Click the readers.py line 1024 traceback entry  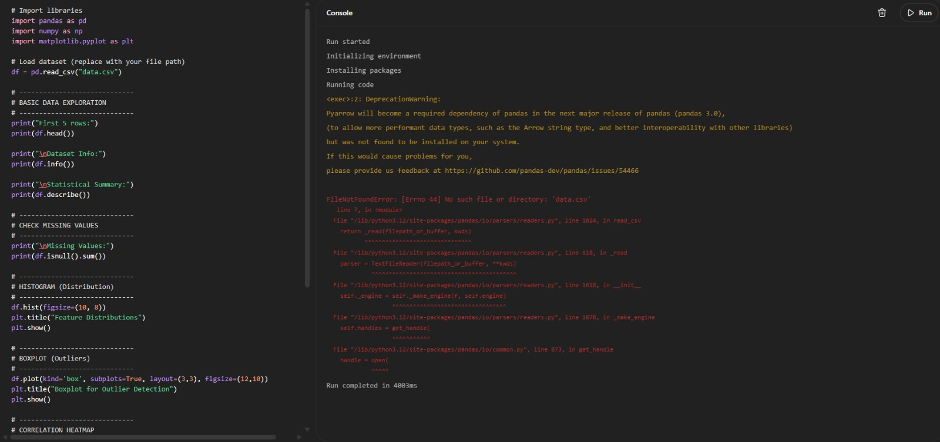[x=486, y=221]
